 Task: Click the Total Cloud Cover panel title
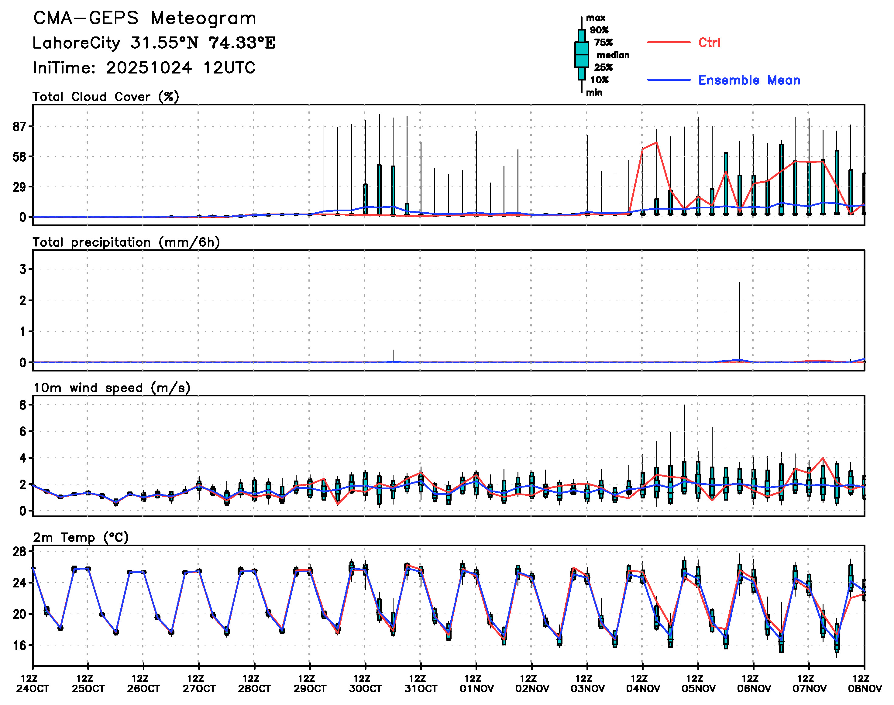click(106, 97)
